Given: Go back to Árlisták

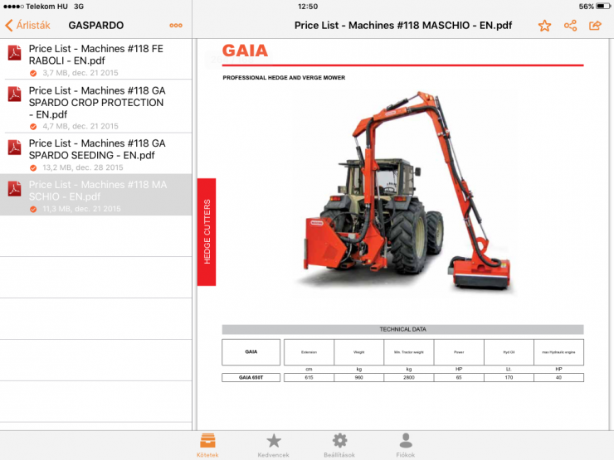Looking at the screenshot, I should point(27,26).
